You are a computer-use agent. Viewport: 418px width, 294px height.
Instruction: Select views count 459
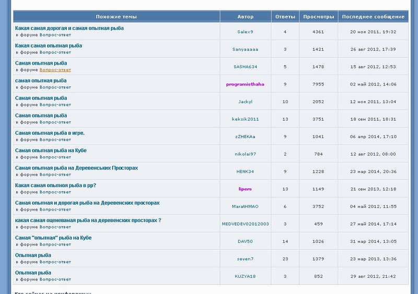[x=318, y=224]
